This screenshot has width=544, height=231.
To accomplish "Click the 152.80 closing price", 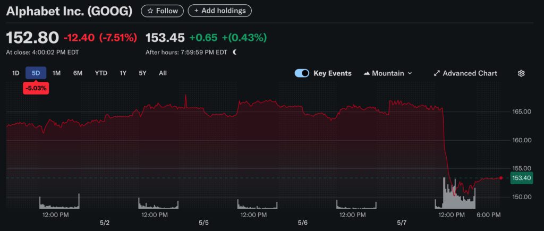I will pyautogui.click(x=32, y=38).
